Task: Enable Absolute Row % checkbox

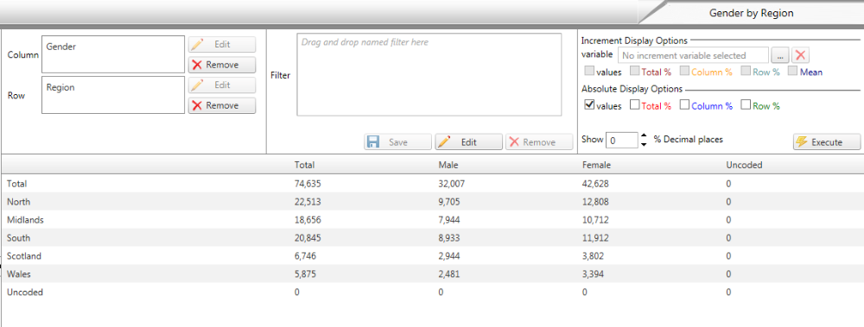Action: (x=746, y=105)
